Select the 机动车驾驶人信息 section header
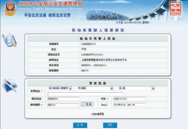188x129 pixels. coord(98,39)
